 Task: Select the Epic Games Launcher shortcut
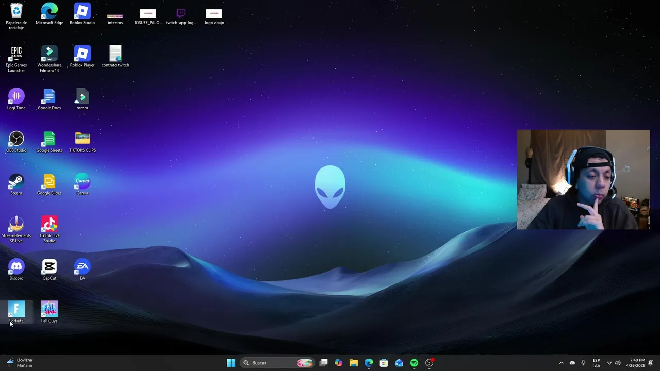click(x=16, y=59)
